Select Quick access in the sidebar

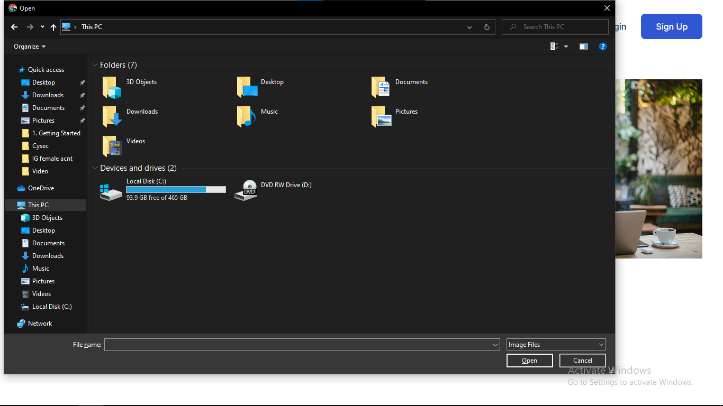tap(41, 70)
